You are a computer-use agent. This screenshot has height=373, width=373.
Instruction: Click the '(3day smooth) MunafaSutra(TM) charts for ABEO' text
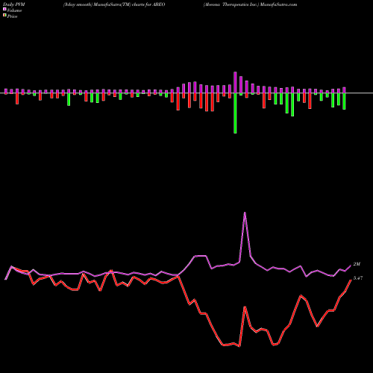[x=114, y=4]
